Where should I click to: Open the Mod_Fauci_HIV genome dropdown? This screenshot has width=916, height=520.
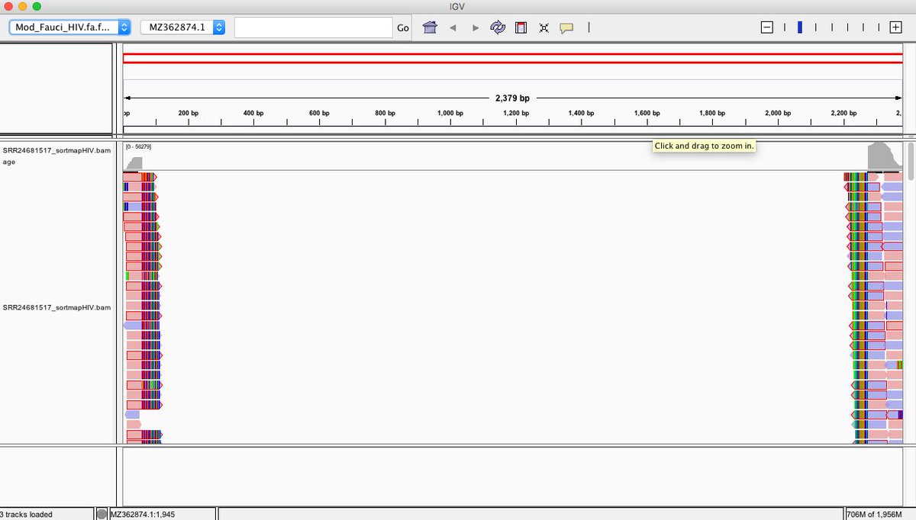tap(70, 27)
